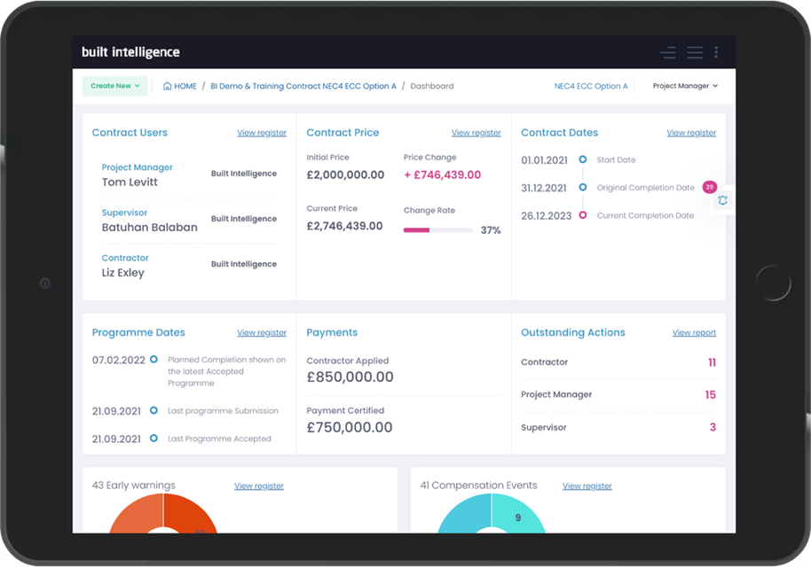
Task: Click the NEC4 ECC Option A link at right
Action: (591, 86)
